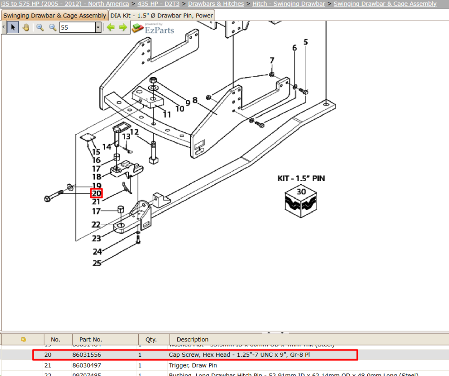The width and height of the screenshot is (449, 376).
Task: Click callout number 30 on kit box
Action: click(x=301, y=192)
